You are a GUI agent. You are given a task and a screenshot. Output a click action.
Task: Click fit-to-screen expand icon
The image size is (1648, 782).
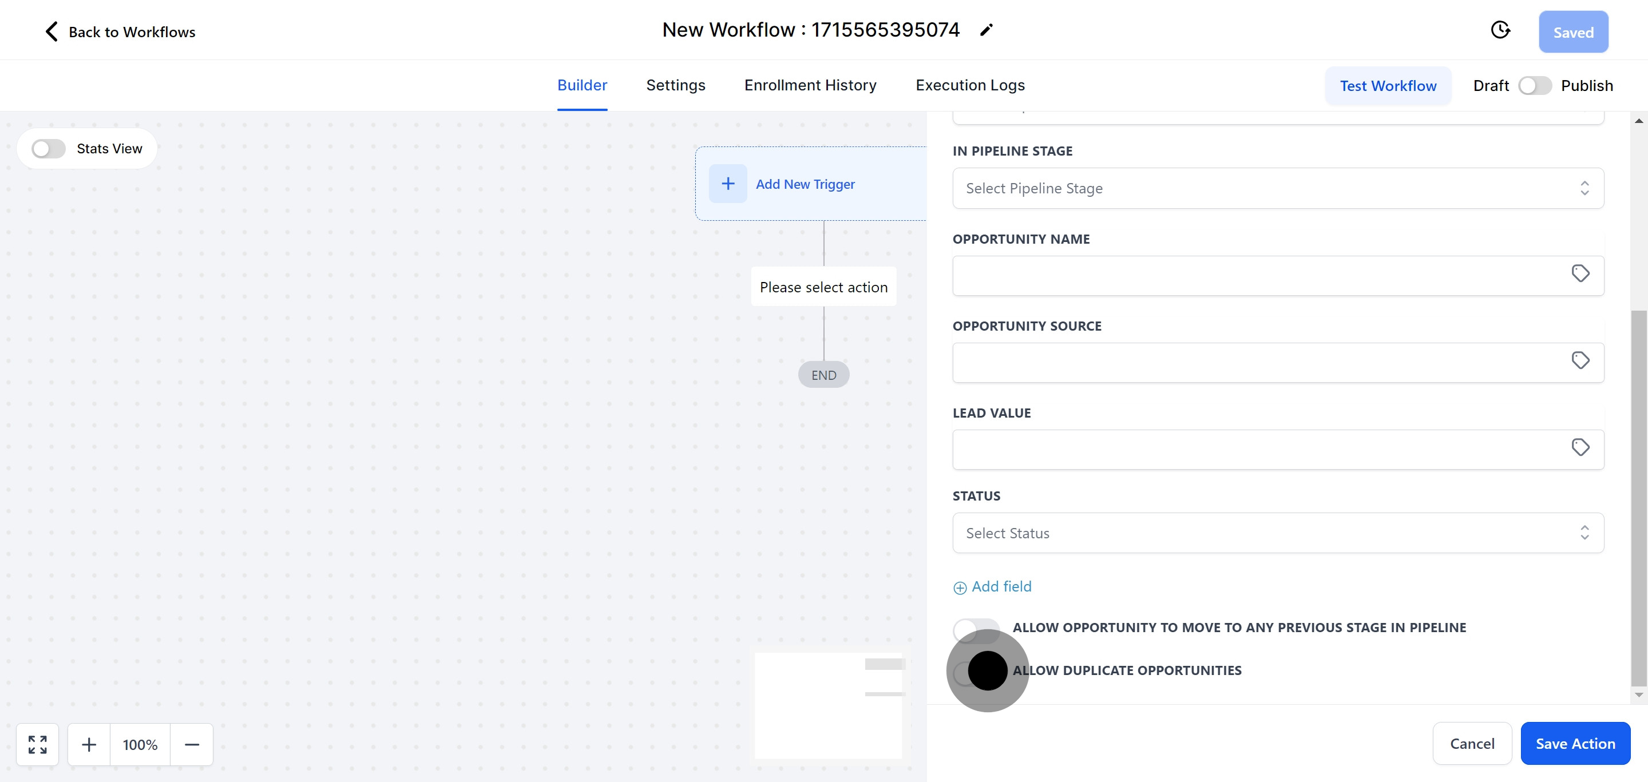pyautogui.click(x=38, y=744)
